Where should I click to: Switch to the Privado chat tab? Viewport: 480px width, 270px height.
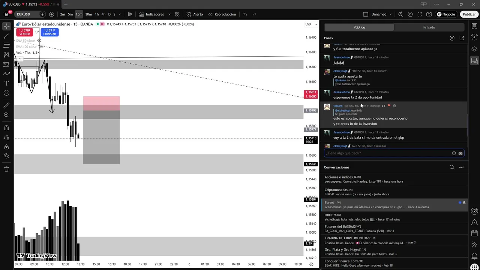tap(429, 27)
